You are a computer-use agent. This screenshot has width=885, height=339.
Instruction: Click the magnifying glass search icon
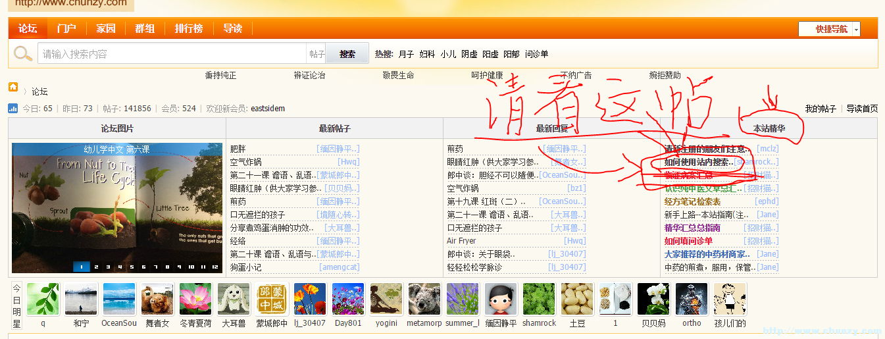pos(23,54)
